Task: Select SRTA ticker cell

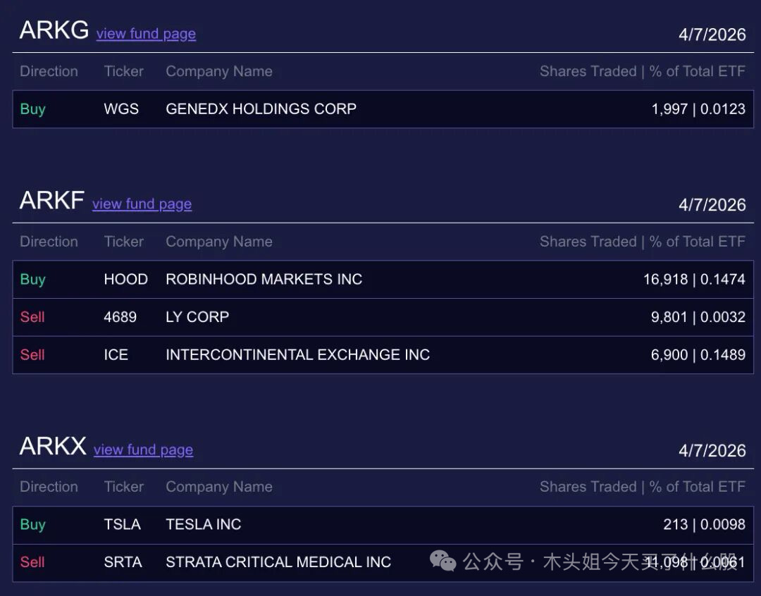Action: click(x=123, y=562)
